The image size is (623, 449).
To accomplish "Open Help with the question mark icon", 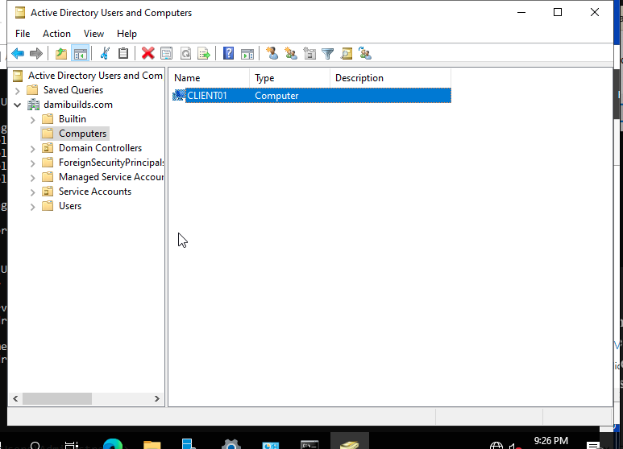I will pyautogui.click(x=228, y=53).
